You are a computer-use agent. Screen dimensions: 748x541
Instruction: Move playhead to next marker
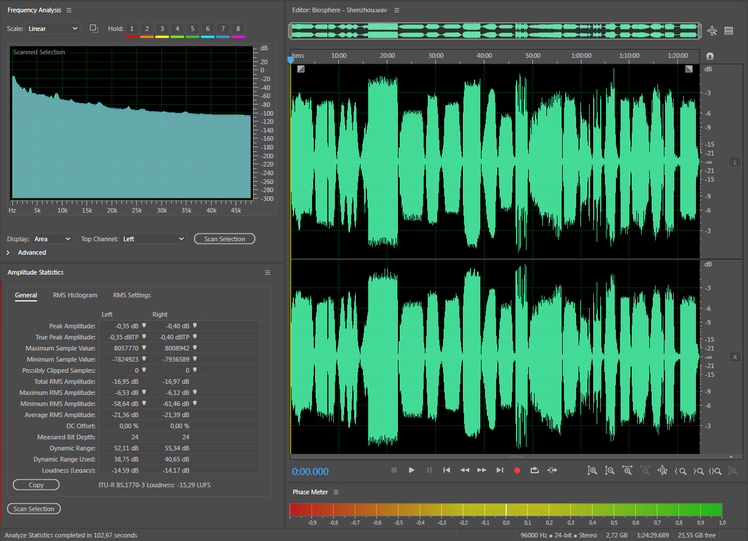pyautogui.click(x=500, y=470)
